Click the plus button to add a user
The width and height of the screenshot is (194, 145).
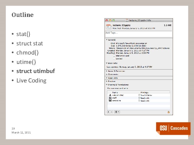tap(108, 112)
